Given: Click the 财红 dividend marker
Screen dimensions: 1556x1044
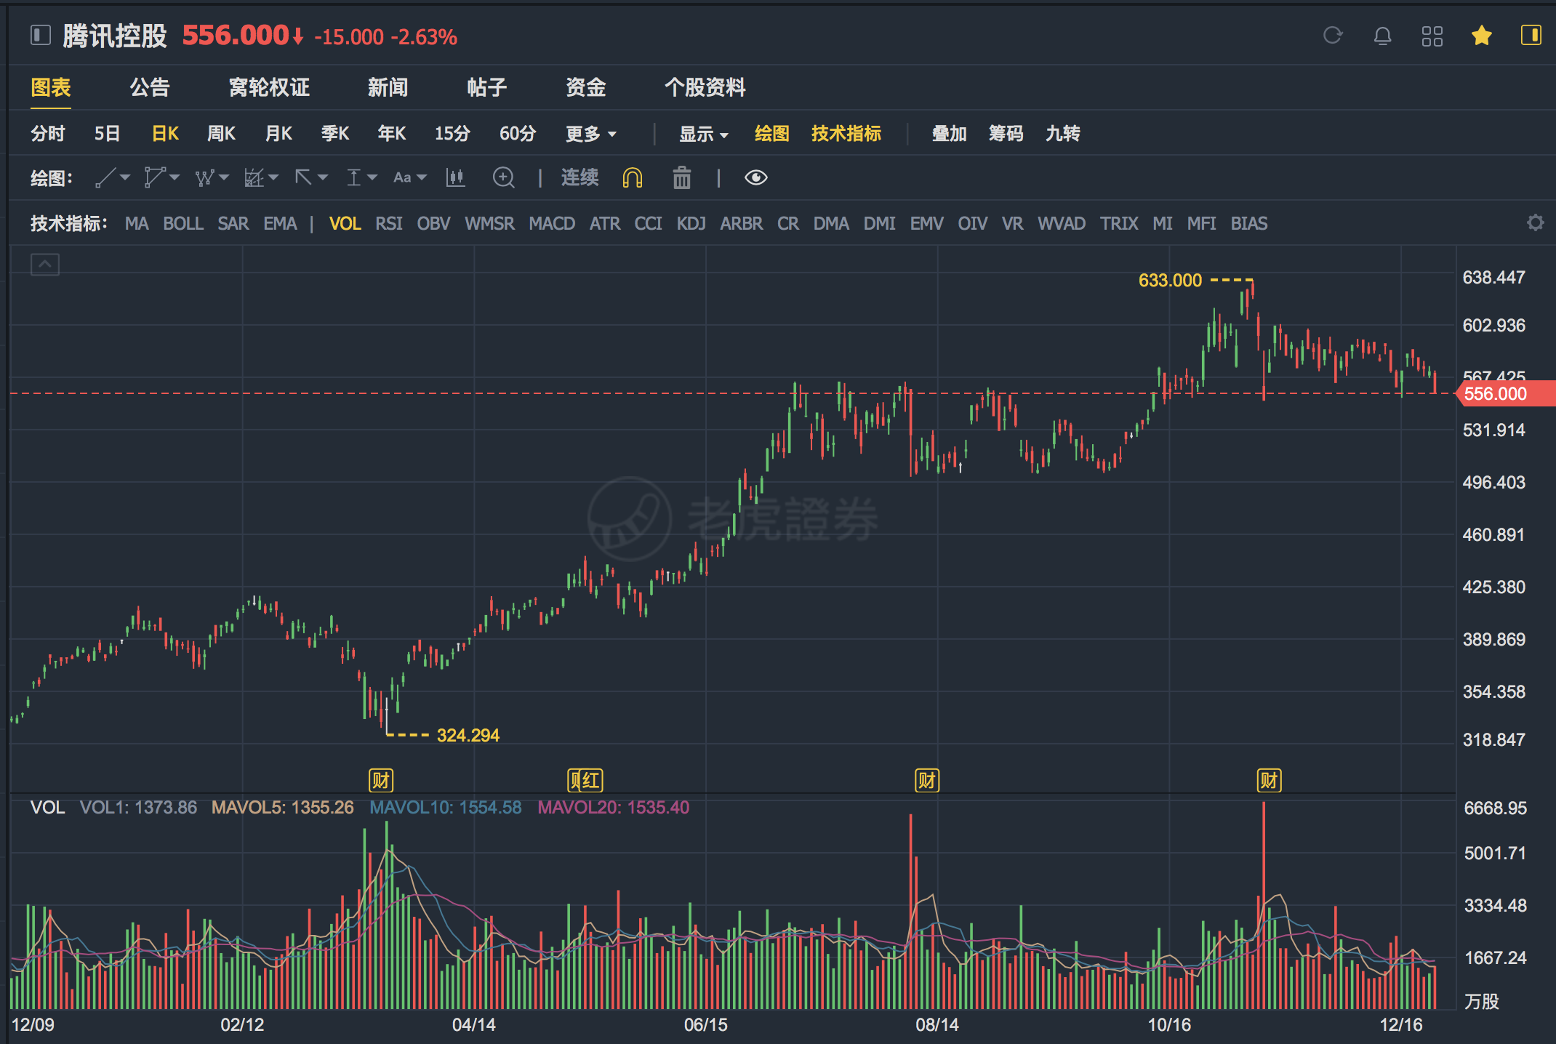Looking at the screenshot, I should tap(585, 781).
